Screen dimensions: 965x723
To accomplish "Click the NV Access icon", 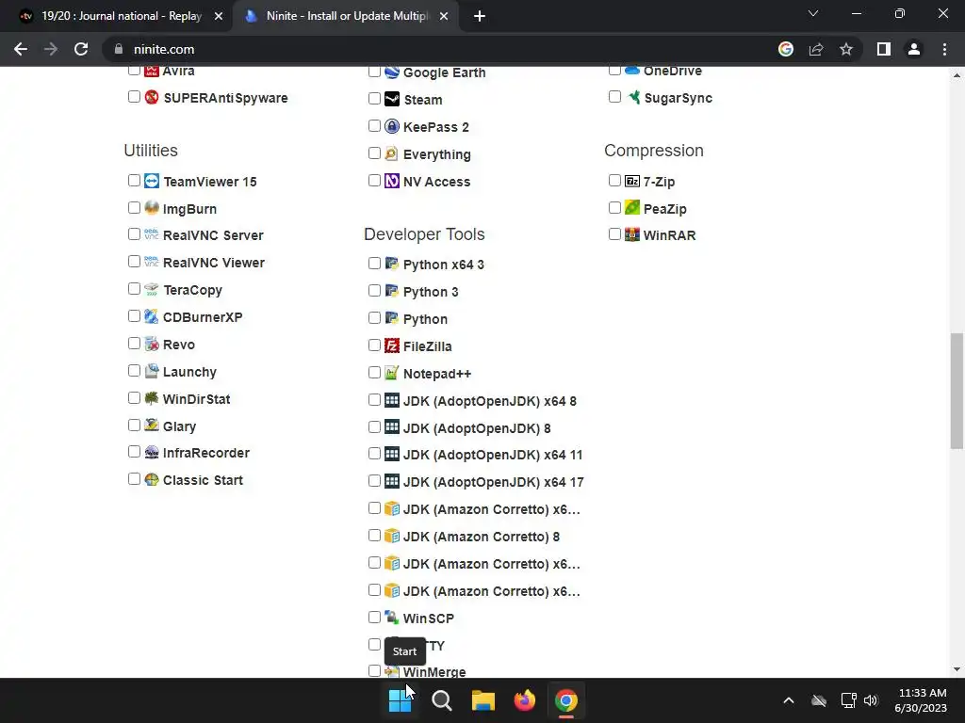I will (392, 181).
